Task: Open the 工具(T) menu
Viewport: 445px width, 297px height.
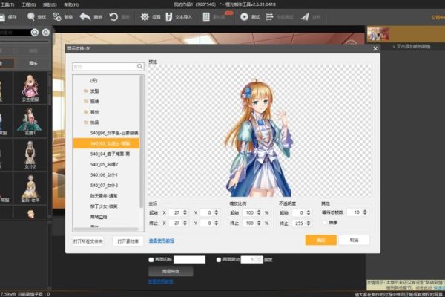Action: tap(7, 4)
